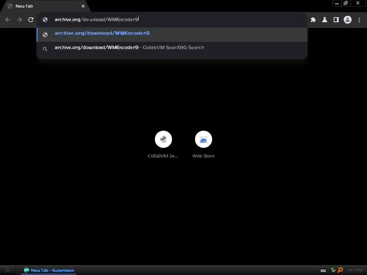
Task: Click the keyboard tray icon
Action: 323,271
